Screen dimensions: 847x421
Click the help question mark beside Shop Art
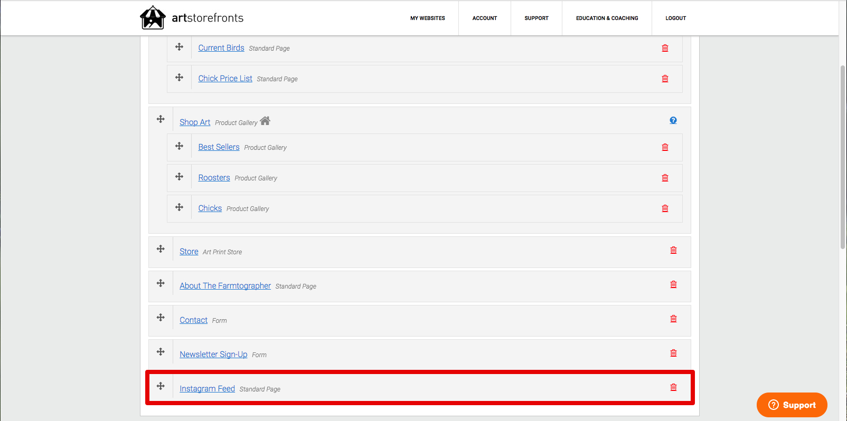click(673, 120)
